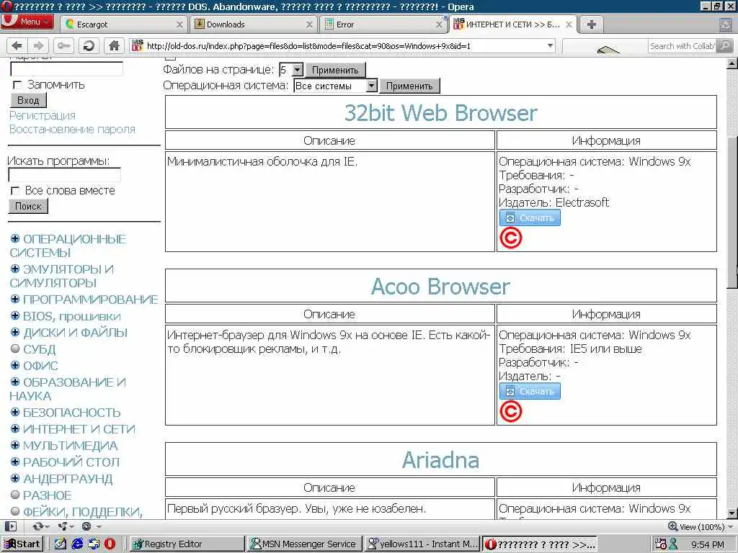Open the Opera Menu button
The width and height of the screenshot is (738, 553).
point(27,22)
